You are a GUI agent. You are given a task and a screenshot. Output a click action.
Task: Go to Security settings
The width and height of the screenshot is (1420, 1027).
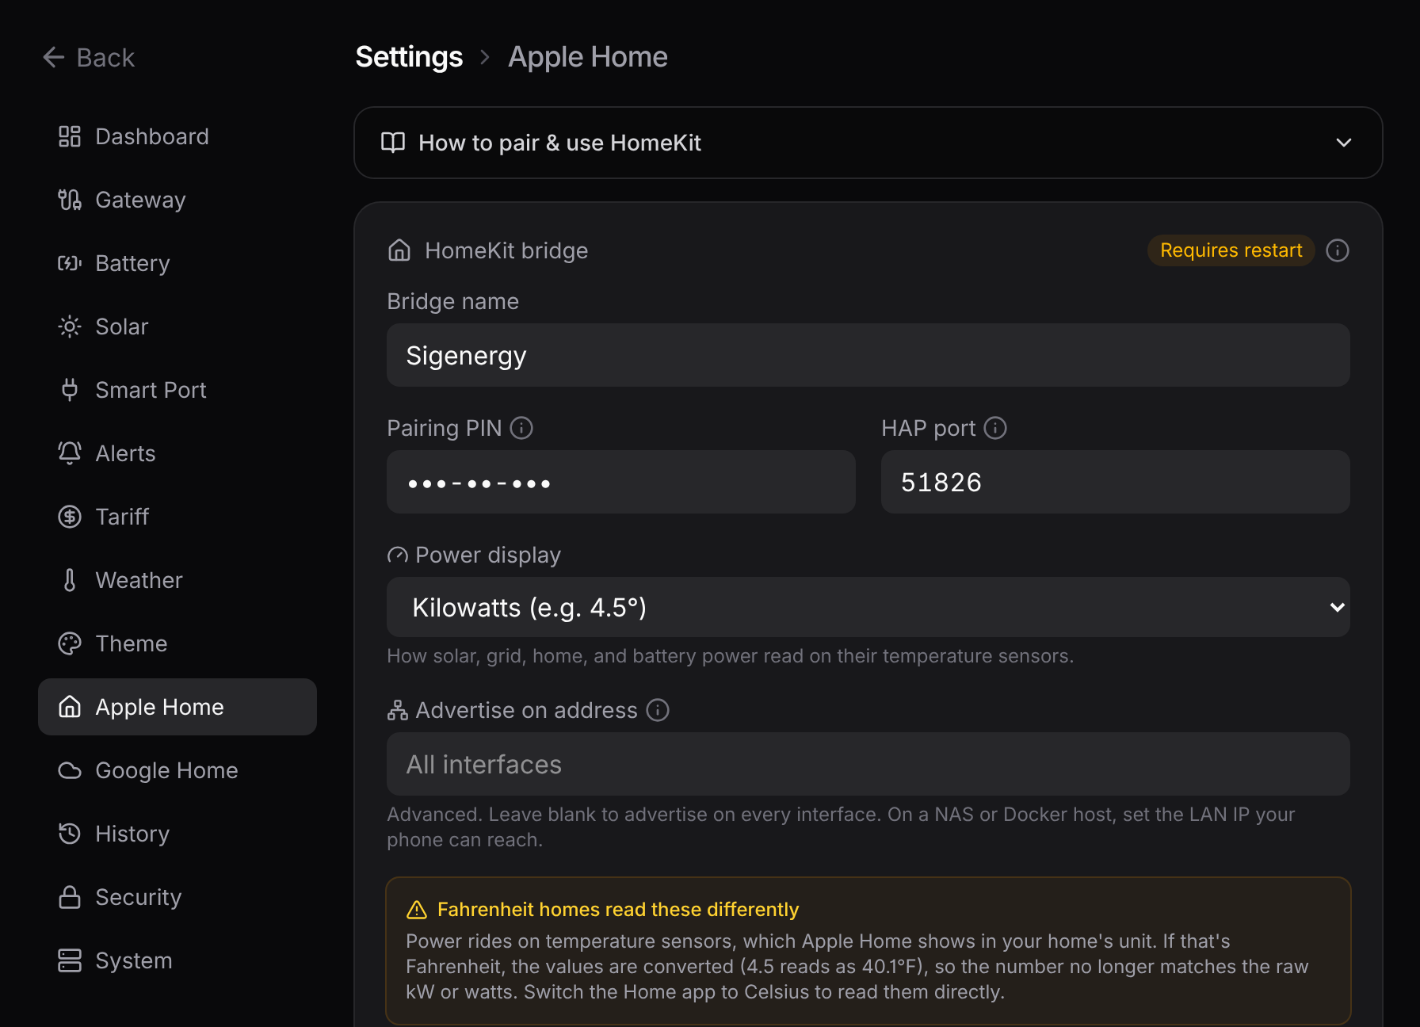click(177, 897)
